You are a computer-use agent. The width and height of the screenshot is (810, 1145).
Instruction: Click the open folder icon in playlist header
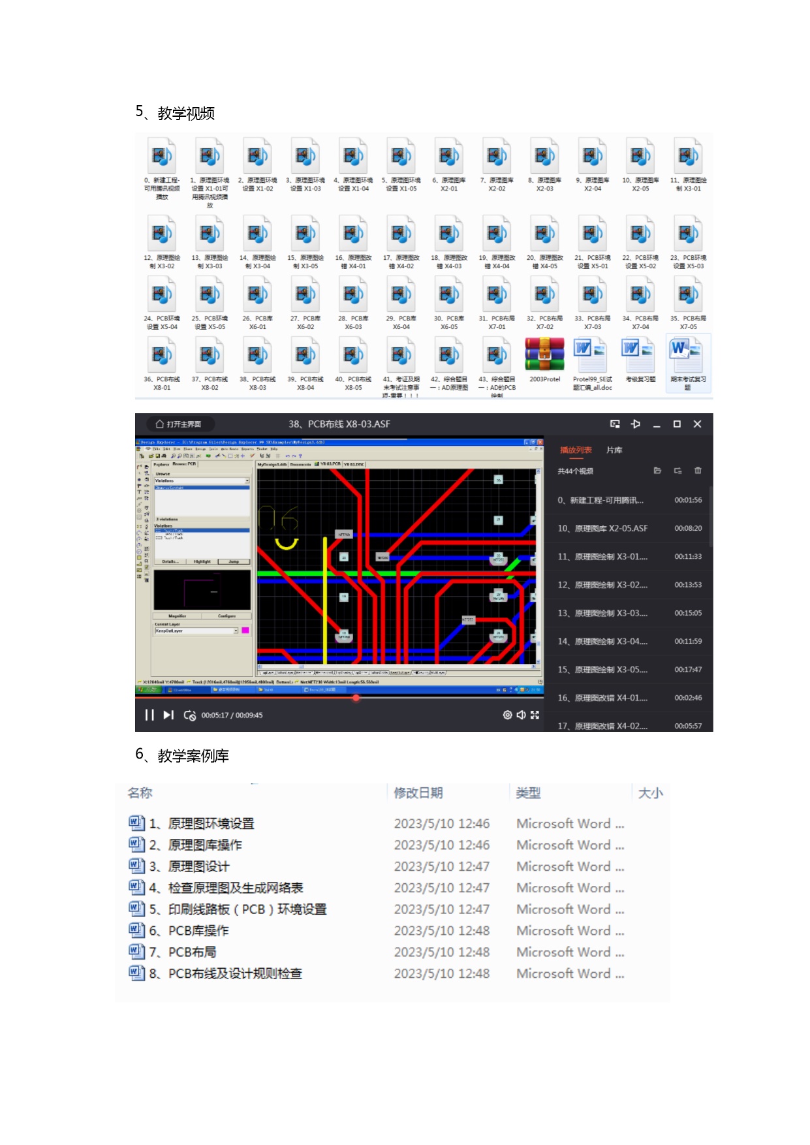coord(657,471)
